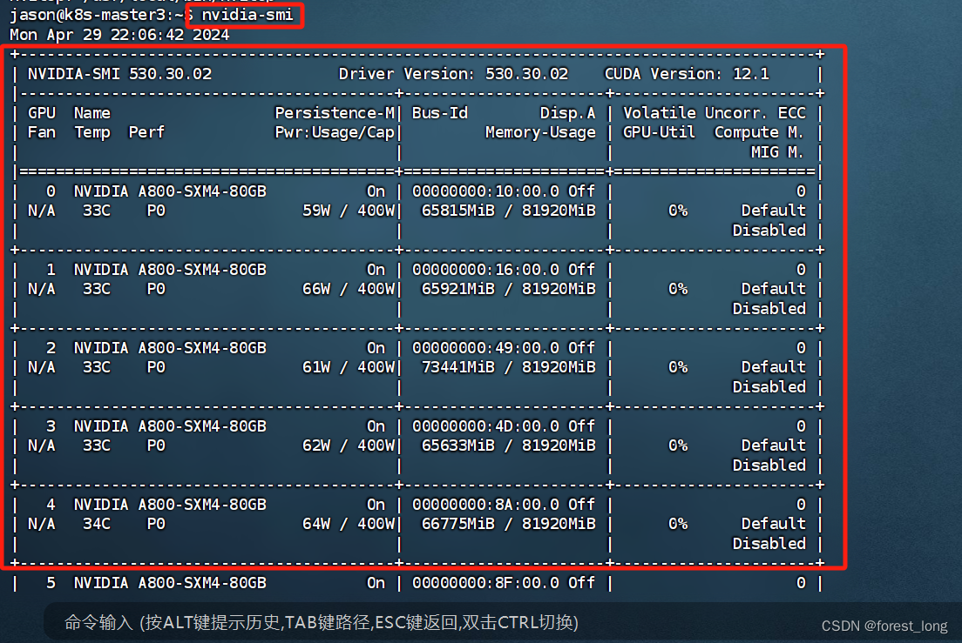Click the '34C' temperature of GPU 4
This screenshot has width=962, height=643.
point(97,524)
